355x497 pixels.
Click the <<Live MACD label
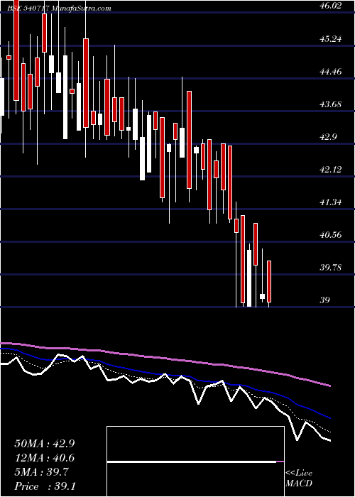click(299, 479)
